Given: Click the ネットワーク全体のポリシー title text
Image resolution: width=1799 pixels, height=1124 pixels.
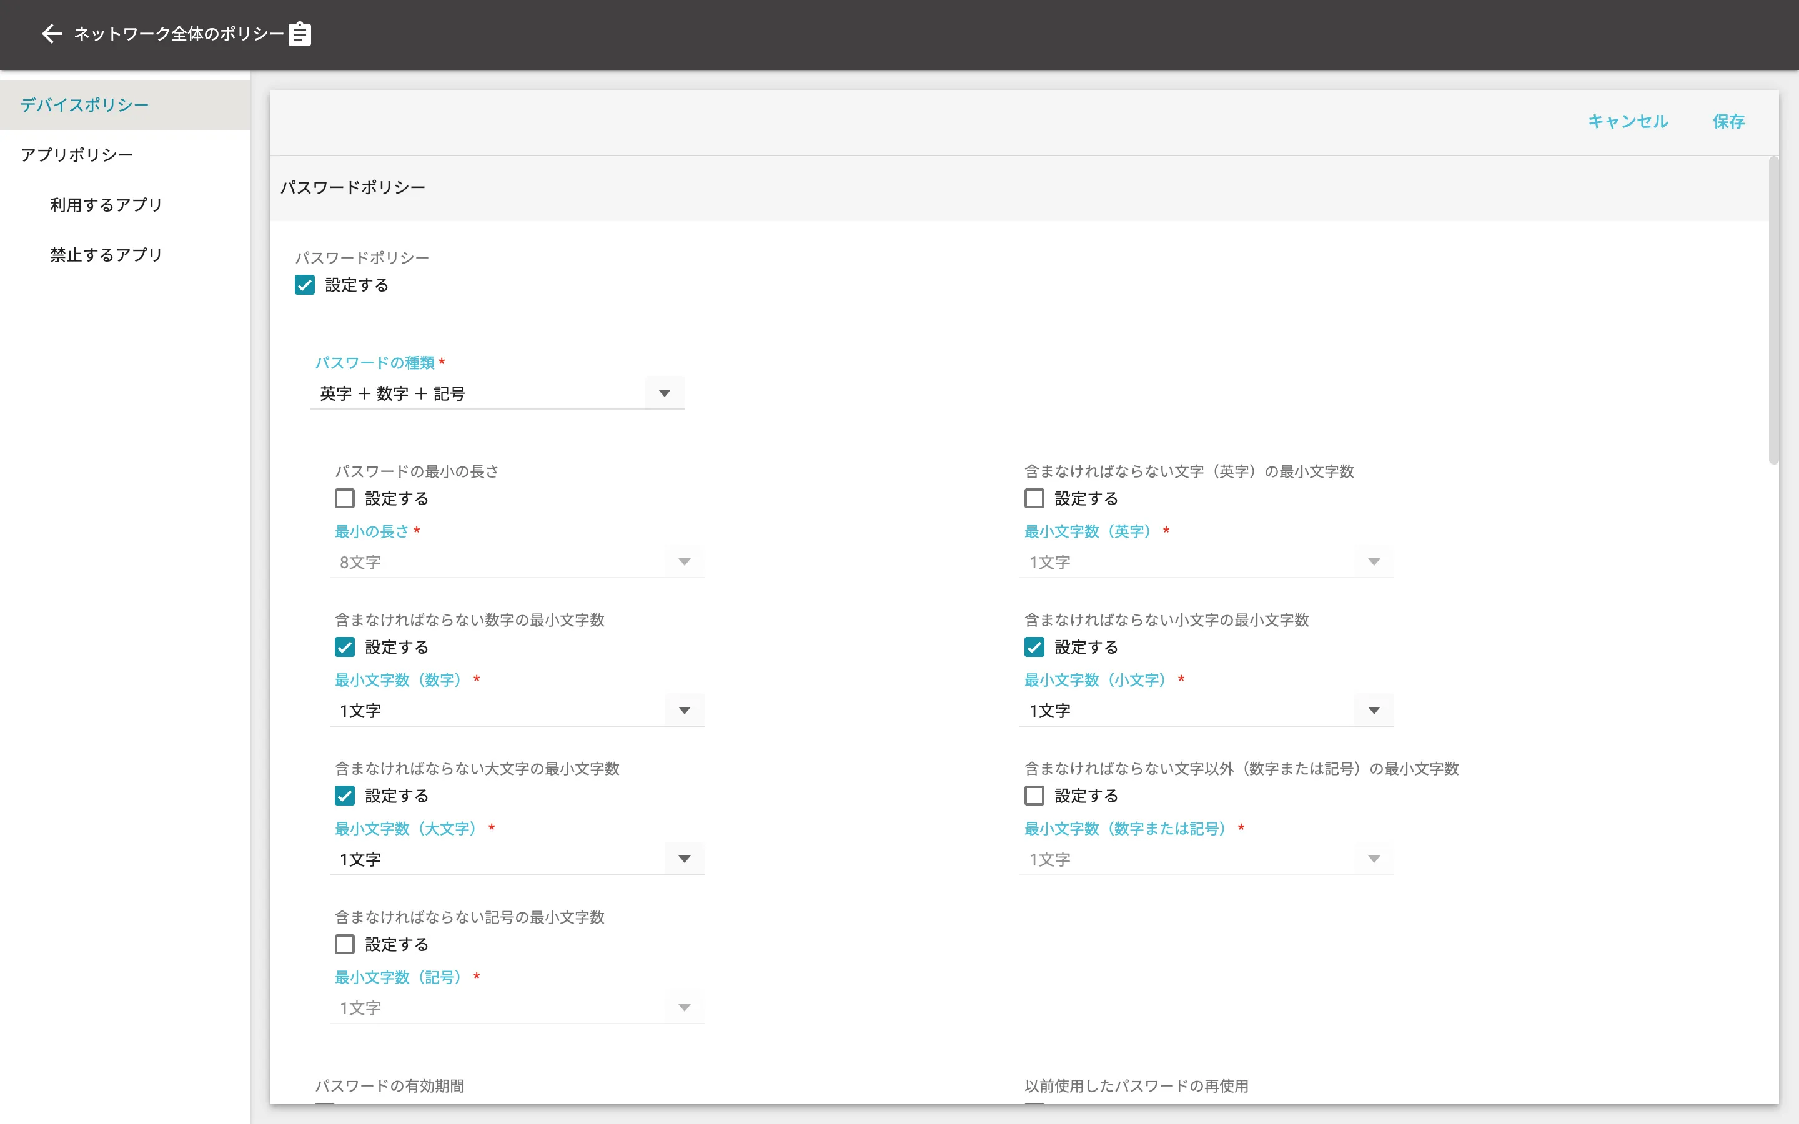Looking at the screenshot, I should [x=179, y=34].
